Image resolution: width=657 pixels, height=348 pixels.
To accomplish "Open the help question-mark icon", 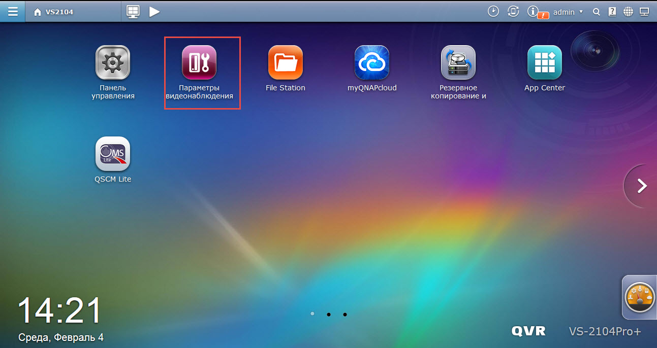I will (x=612, y=12).
